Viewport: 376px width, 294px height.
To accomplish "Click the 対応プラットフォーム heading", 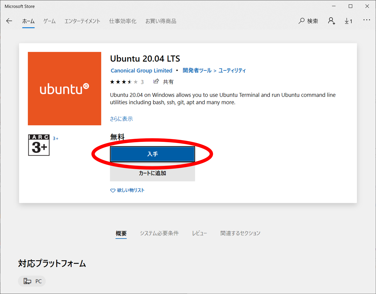I will click(52, 263).
